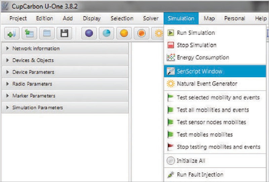
Task: Expand the Network information panel arrow
Action: click(x=7, y=48)
